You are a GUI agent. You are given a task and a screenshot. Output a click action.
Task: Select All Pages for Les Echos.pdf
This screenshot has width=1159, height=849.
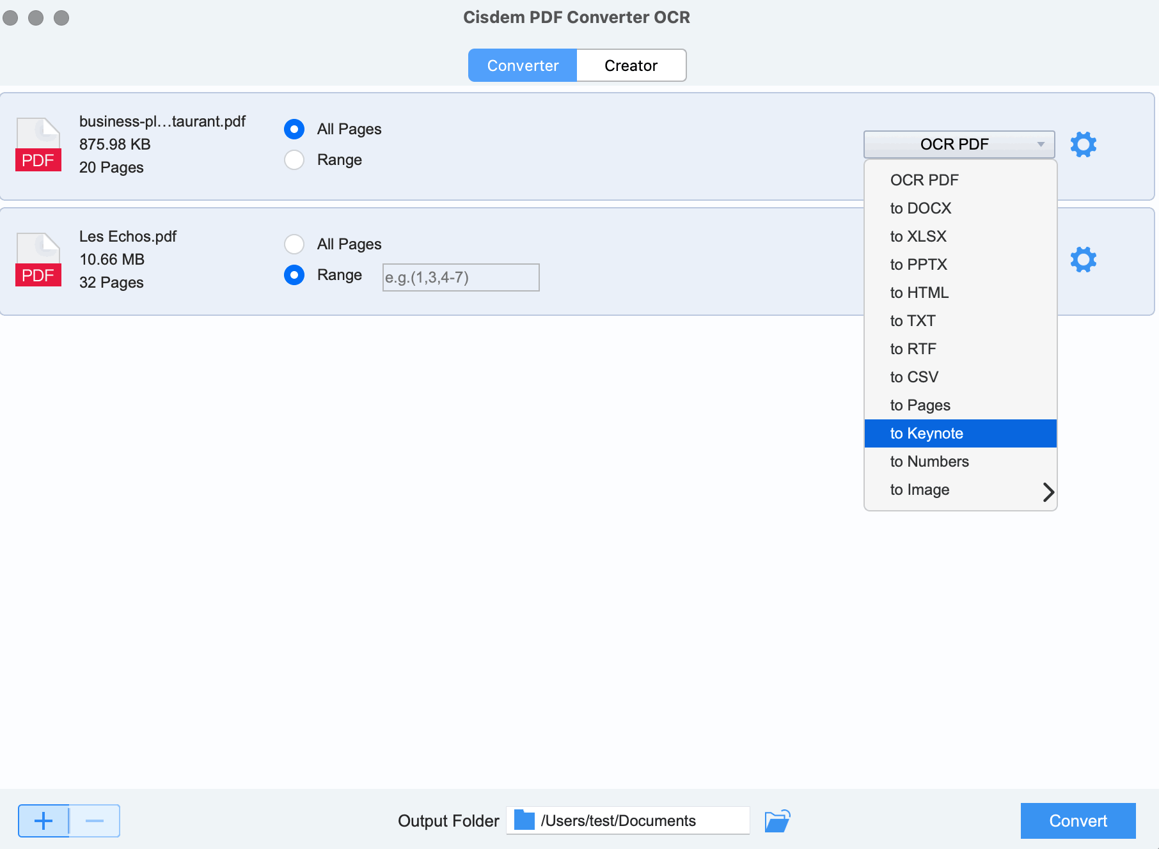click(294, 244)
